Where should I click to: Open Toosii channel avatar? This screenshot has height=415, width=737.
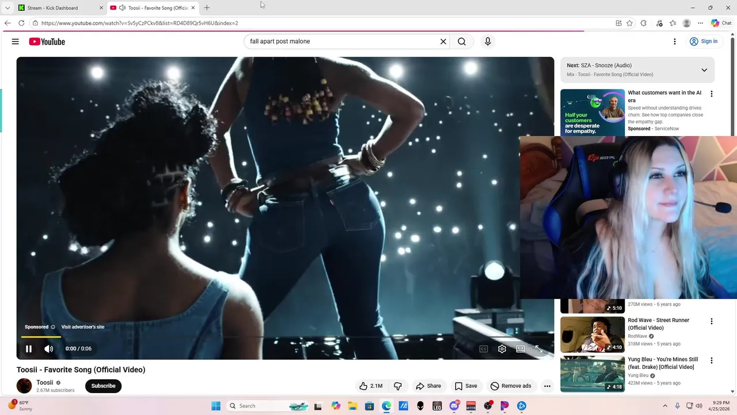click(24, 386)
